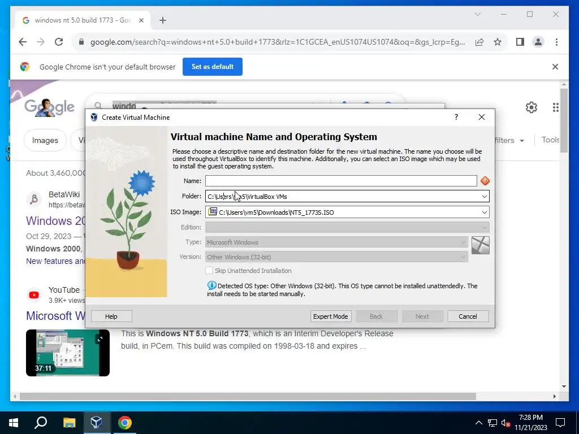579x434 pixels.
Task: Click the share page icon in address bar
Action: coord(479,42)
